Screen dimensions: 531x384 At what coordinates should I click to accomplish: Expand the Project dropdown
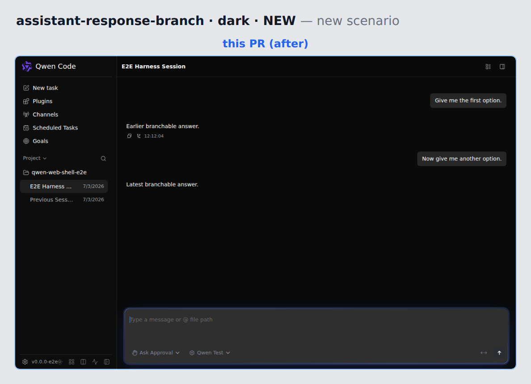click(35, 158)
